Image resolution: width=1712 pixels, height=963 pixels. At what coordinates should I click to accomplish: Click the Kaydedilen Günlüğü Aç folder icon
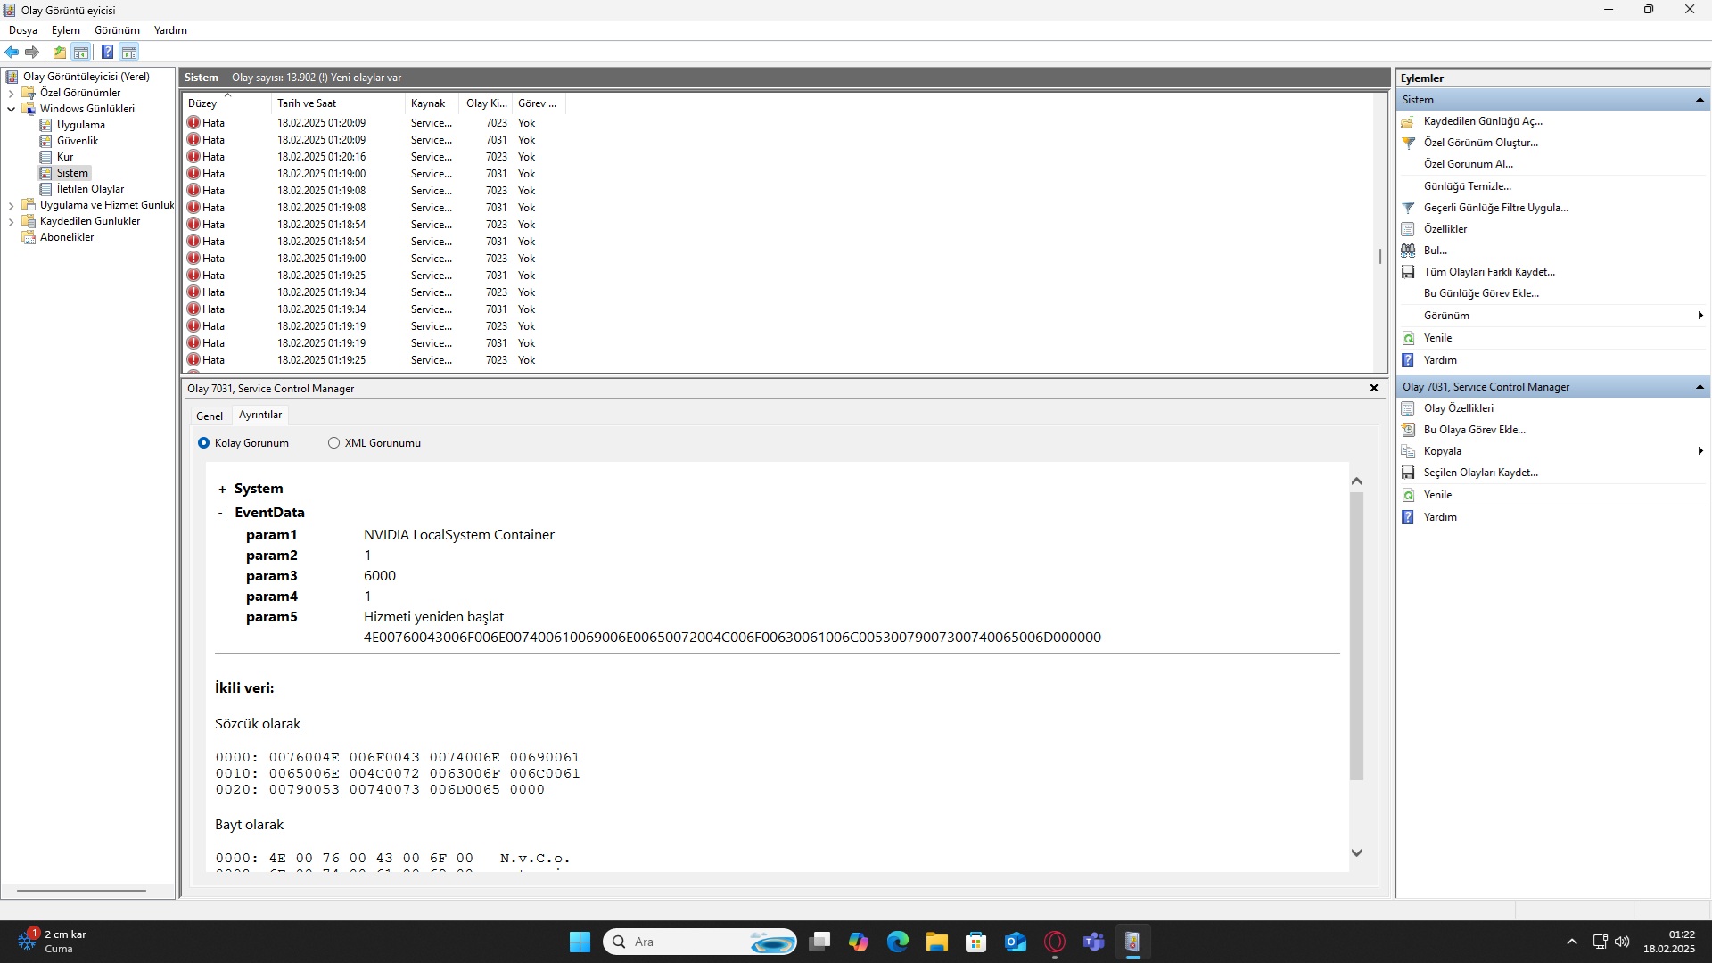(1408, 121)
